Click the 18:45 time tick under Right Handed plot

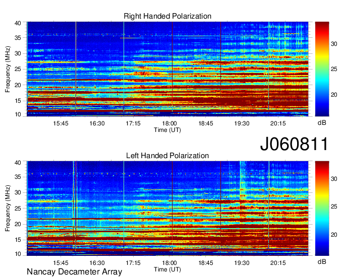(x=206, y=123)
